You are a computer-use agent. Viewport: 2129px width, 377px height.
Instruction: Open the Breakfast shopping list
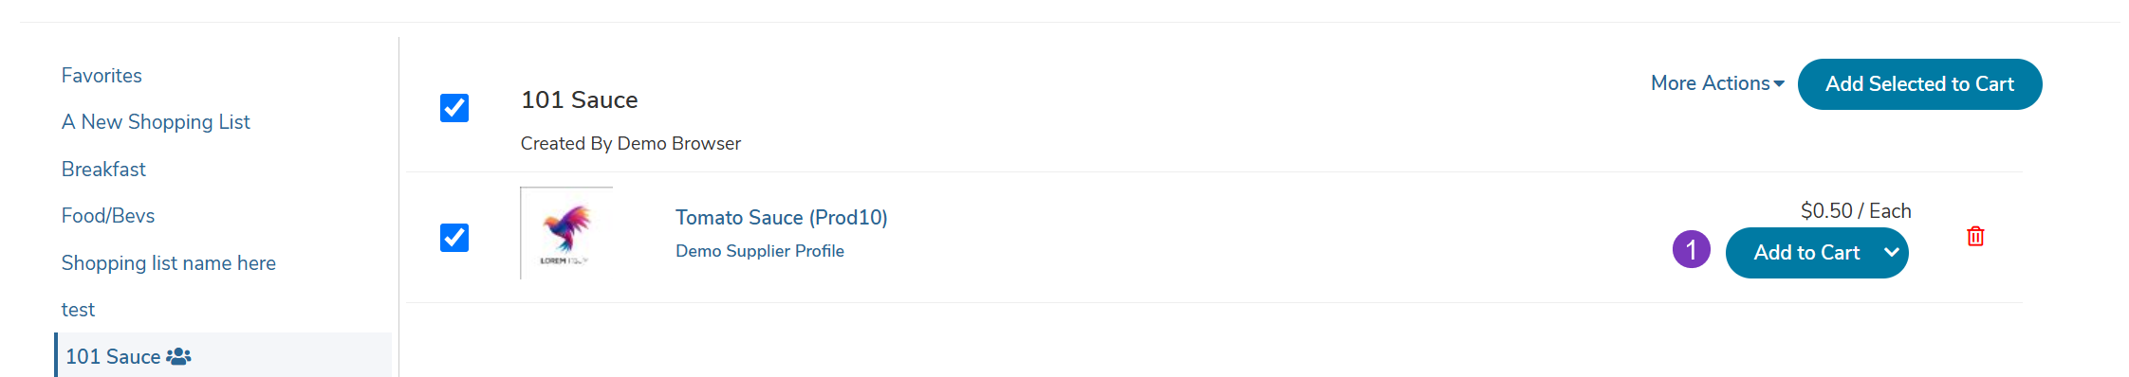coord(103,169)
